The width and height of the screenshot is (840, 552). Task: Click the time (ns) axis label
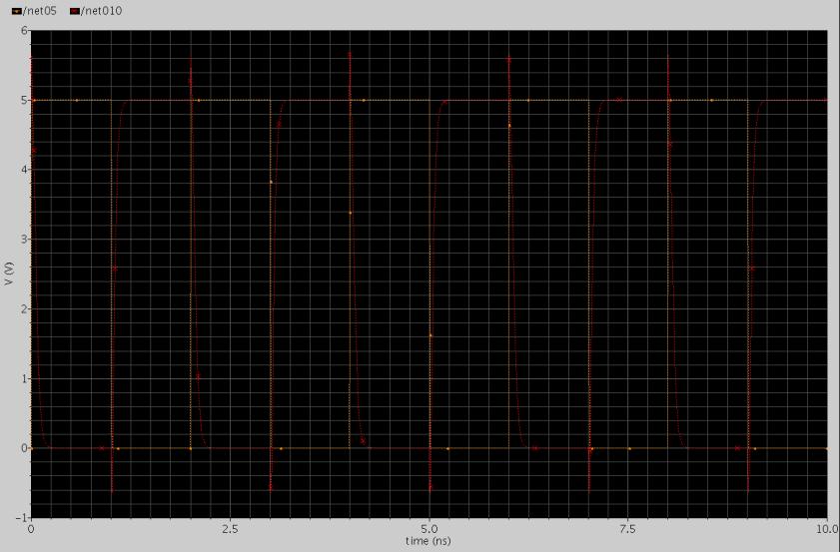point(428,541)
